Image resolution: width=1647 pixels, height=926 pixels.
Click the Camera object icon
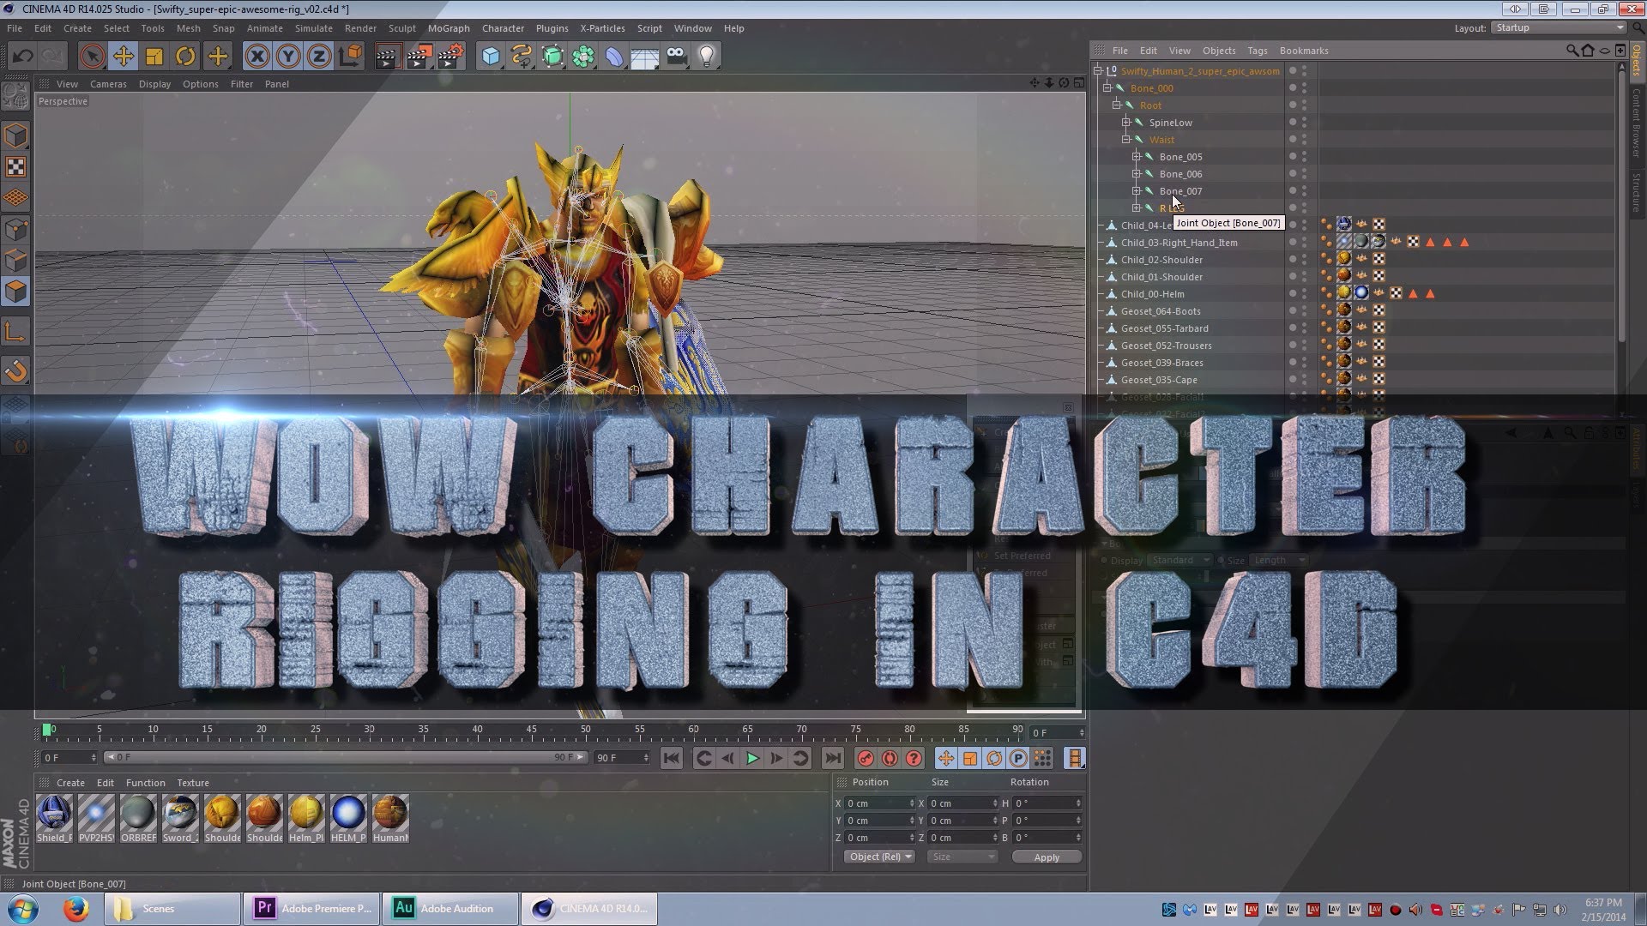tap(676, 57)
